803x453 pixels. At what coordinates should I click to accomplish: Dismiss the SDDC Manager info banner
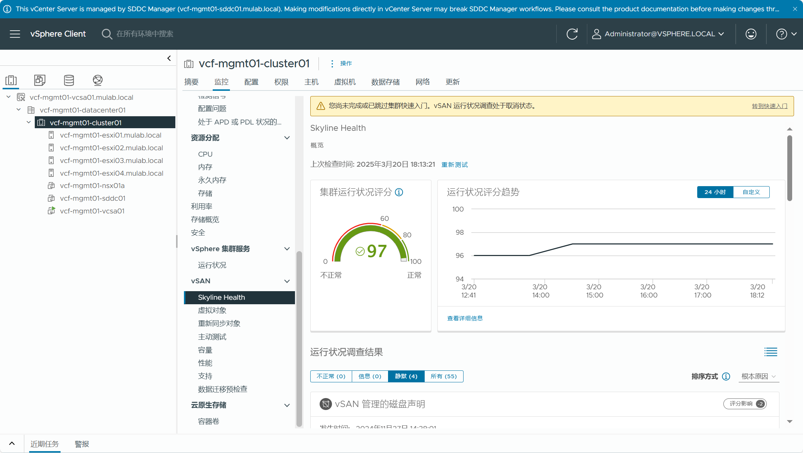point(795,9)
